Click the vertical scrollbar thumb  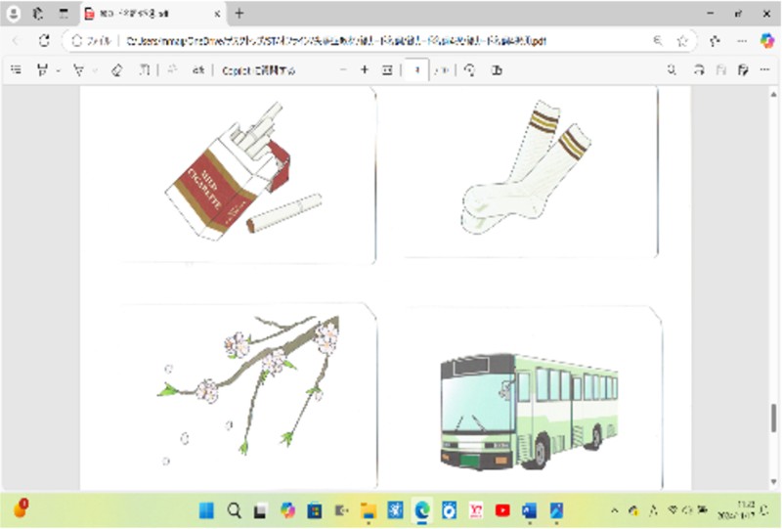click(x=773, y=418)
